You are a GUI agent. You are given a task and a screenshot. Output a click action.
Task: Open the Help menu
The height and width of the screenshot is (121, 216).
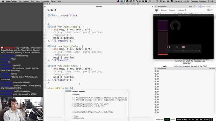coord(59,1)
